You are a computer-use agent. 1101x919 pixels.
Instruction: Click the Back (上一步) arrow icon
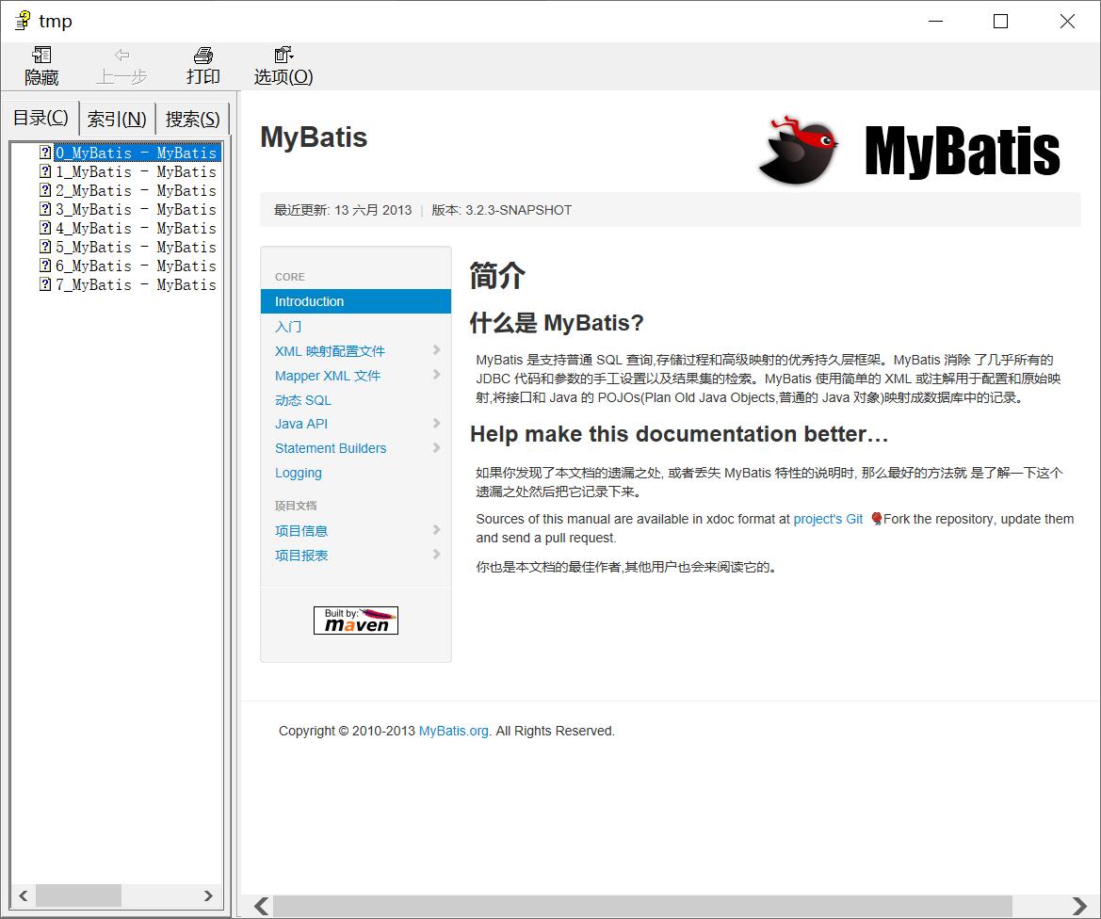pos(122,55)
